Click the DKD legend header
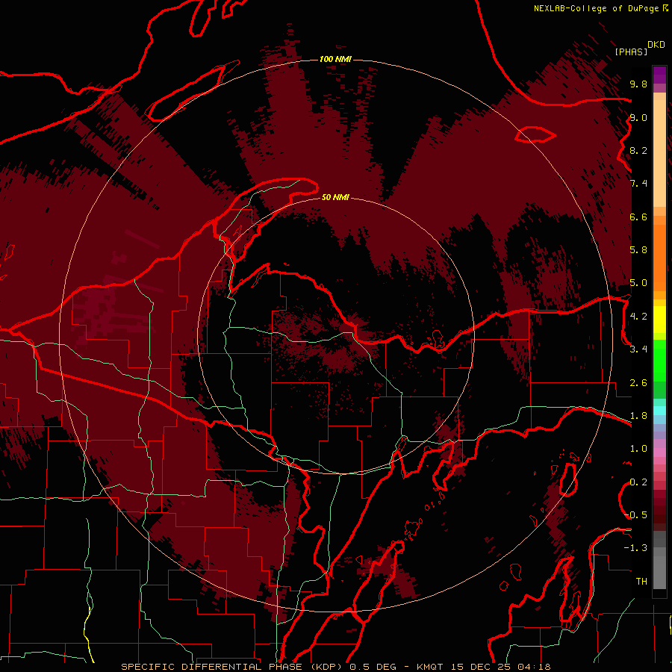Viewport: 672px width, 672px height. (x=656, y=45)
